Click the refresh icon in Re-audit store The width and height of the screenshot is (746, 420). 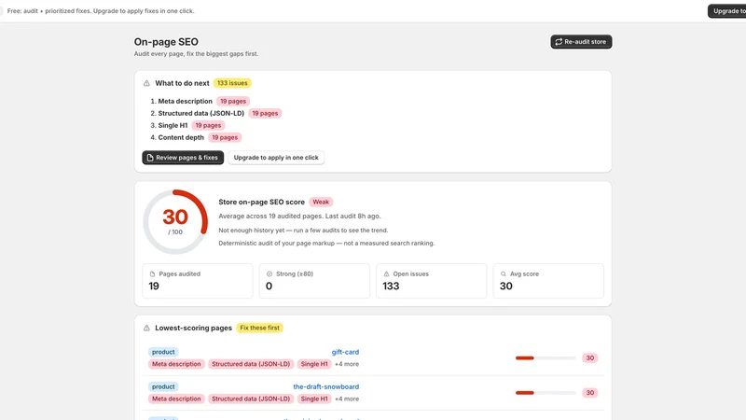[559, 42]
